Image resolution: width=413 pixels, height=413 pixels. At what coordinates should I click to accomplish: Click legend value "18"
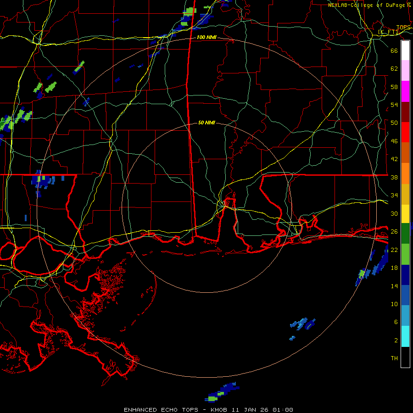pyautogui.click(x=394, y=268)
